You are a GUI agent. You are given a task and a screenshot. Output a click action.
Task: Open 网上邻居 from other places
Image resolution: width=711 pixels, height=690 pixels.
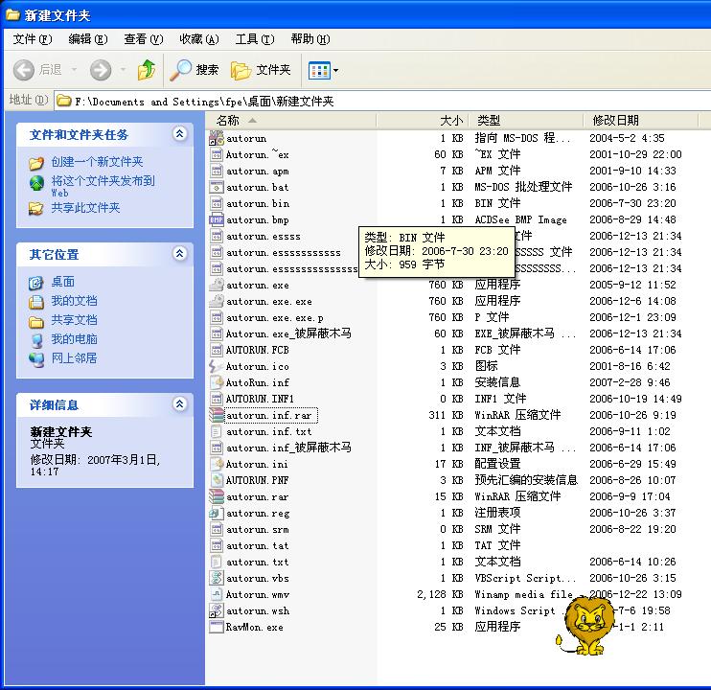point(74,358)
